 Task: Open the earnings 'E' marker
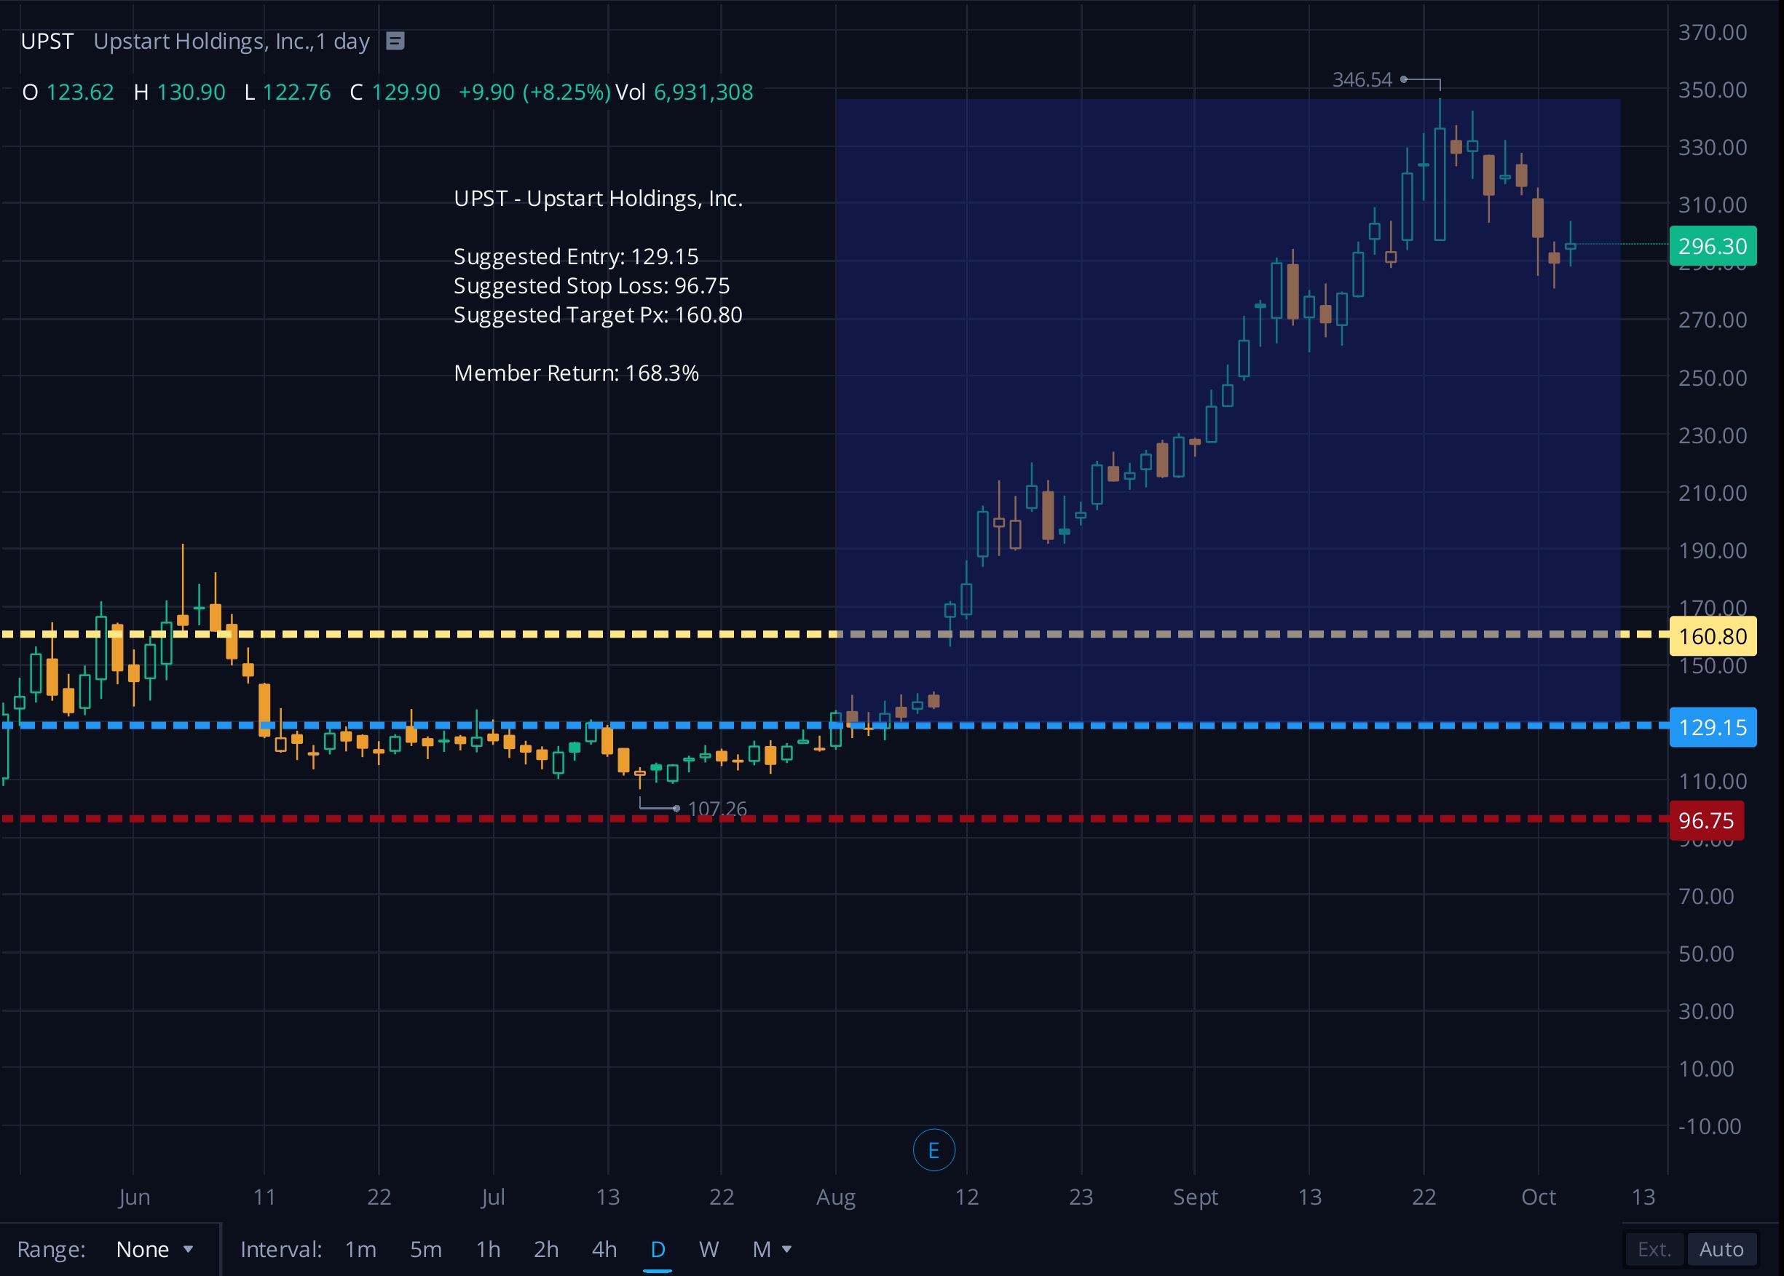(x=934, y=1150)
